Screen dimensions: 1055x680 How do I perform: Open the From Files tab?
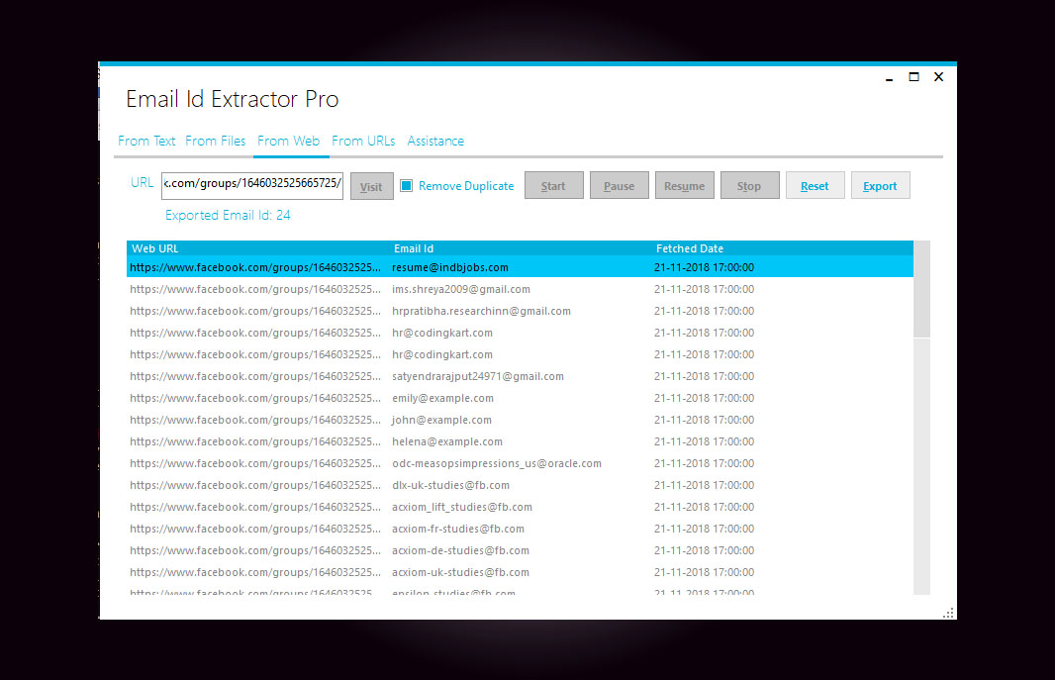[x=215, y=141]
